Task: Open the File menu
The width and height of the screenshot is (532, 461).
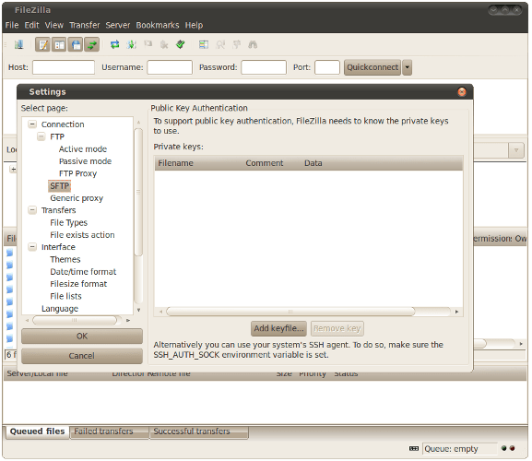Action: 12,25
